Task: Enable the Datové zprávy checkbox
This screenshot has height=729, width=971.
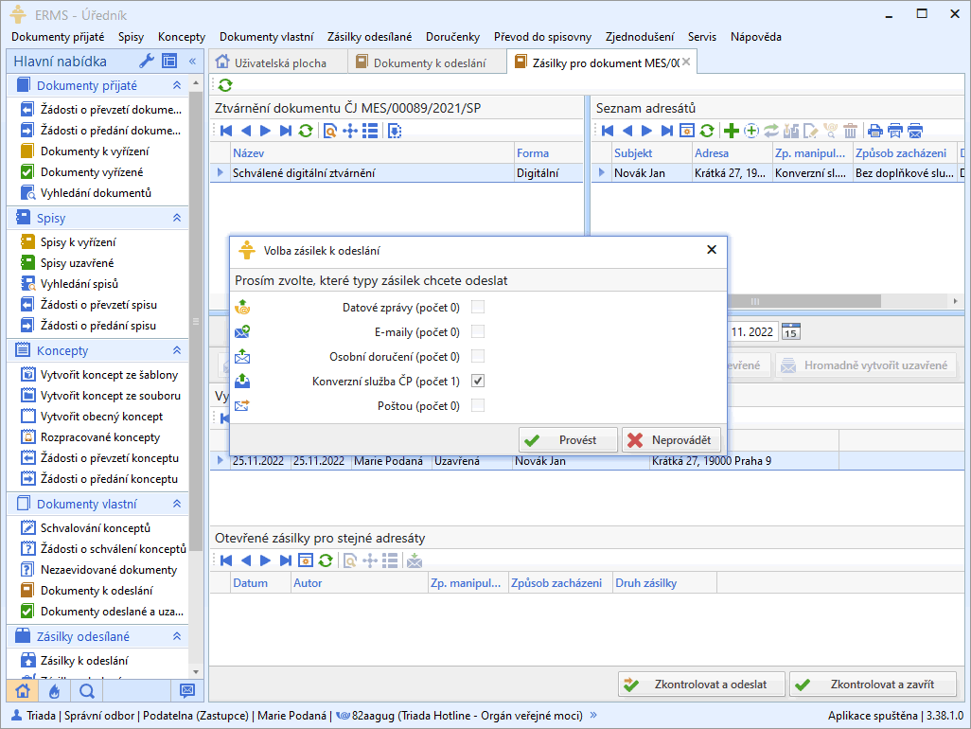Action: coord(478,307)
